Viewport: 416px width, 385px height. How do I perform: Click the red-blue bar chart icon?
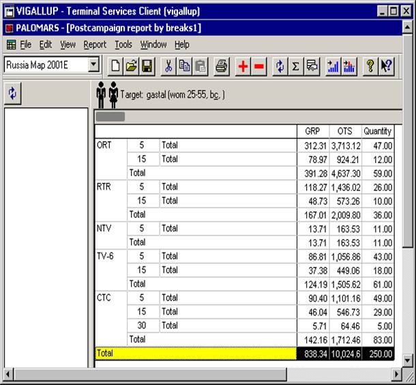349,66
